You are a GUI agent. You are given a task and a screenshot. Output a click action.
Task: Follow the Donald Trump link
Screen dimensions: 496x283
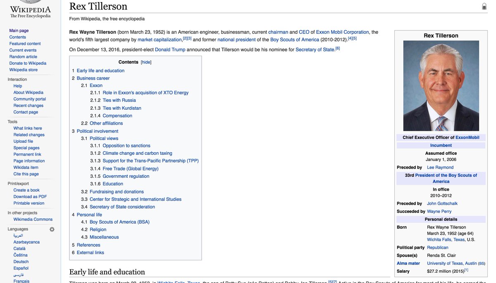(170, 50)
